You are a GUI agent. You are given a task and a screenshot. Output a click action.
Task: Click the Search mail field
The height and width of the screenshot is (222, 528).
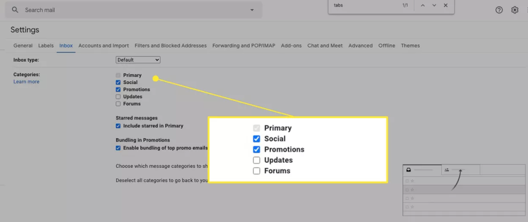[x=134, y=10]
